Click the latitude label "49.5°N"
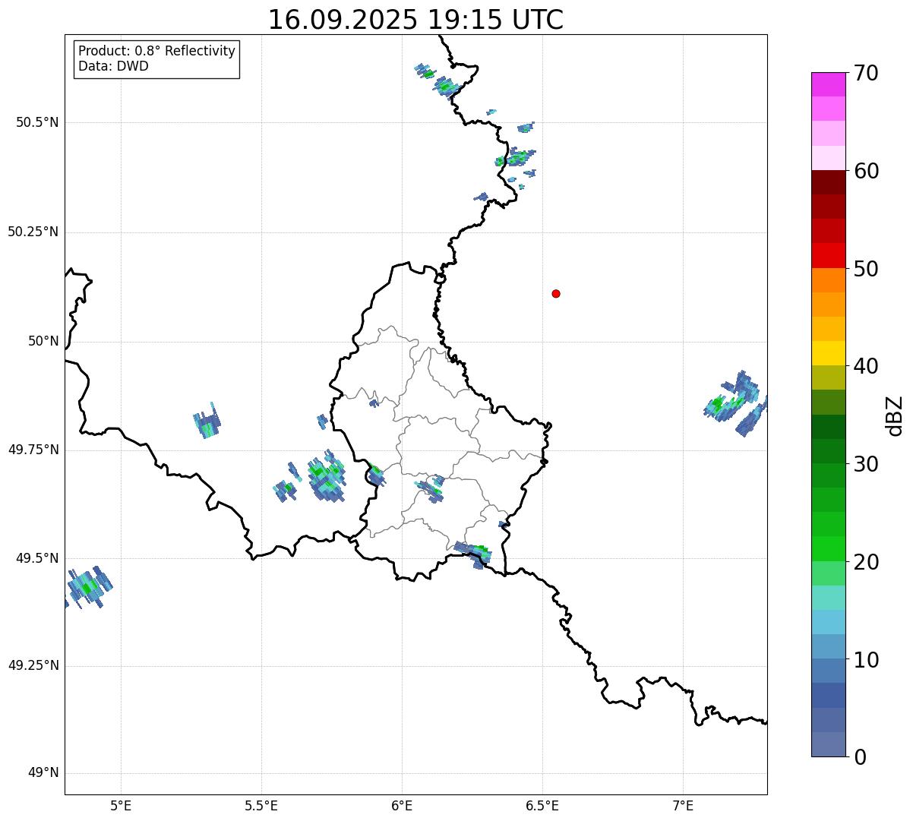The height and width of the screenshot is (821, 913). click(x=37, y=558)
